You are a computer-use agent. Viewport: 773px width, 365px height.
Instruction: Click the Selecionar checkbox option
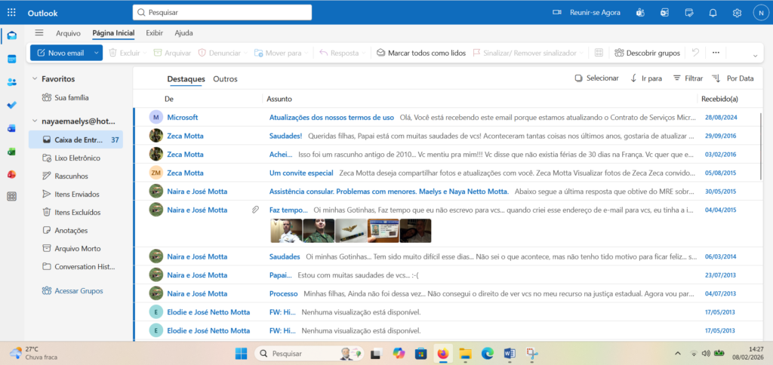(596, 78)
